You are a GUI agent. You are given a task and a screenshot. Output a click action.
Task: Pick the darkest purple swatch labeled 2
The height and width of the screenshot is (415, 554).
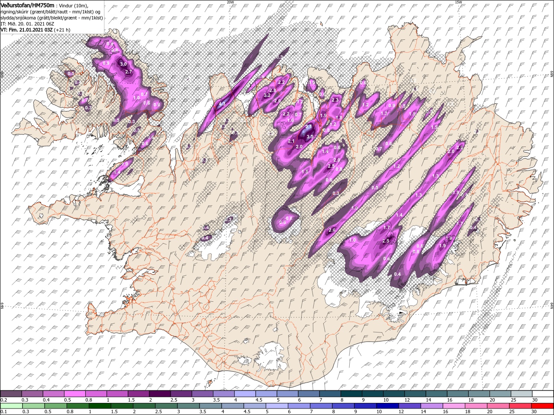pyautogui.click(x=161, y=393)
